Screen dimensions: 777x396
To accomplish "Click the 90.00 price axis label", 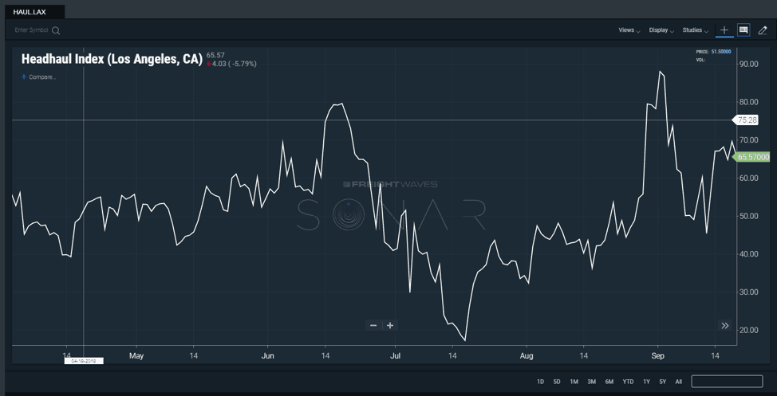I will click(749, 64).
